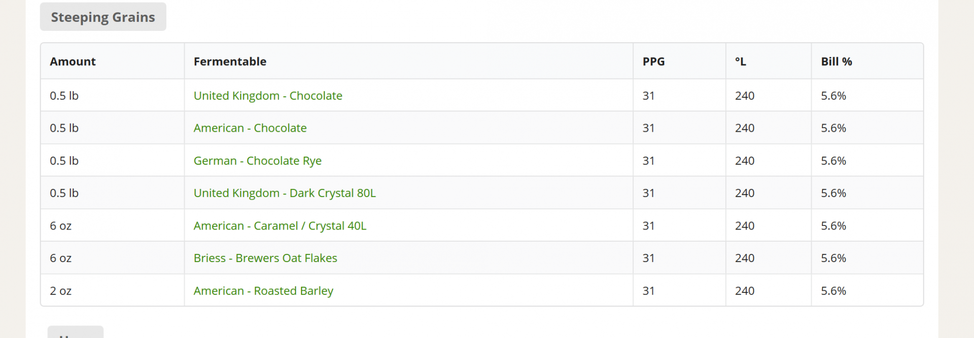Open American - Caramel / Crystal 40L link

click(x=280, y=226)
